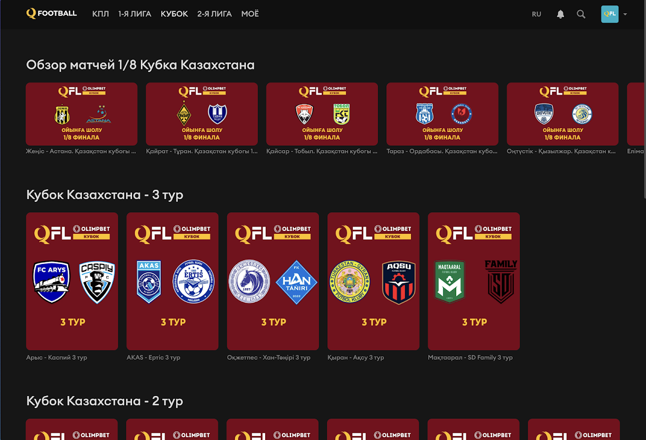Open the МОЁ menu item
This screenshot has height=440, width=646.
click(250, 14)
